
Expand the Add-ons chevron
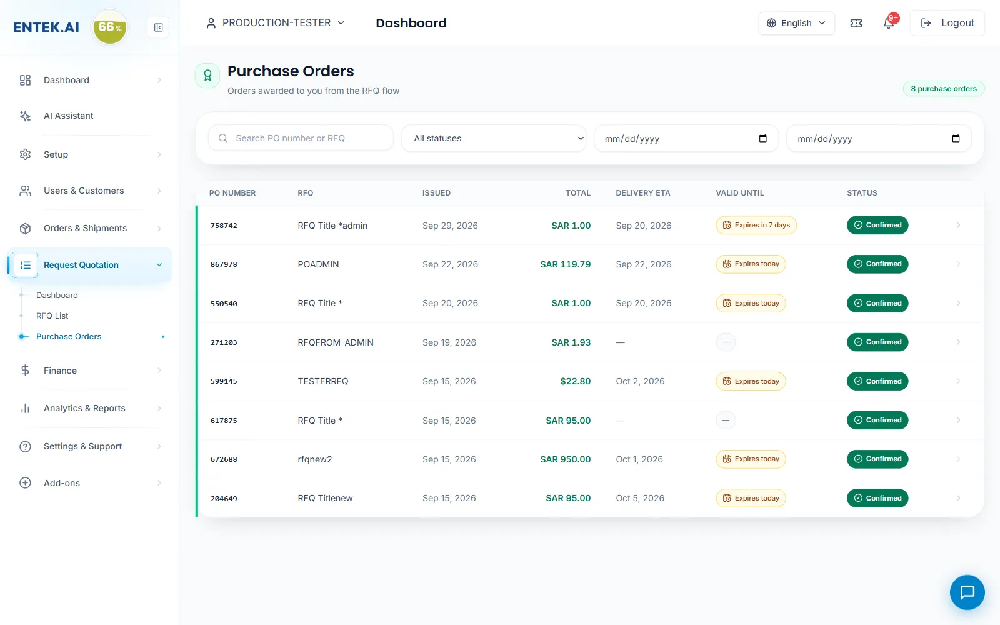click(159, 483)
